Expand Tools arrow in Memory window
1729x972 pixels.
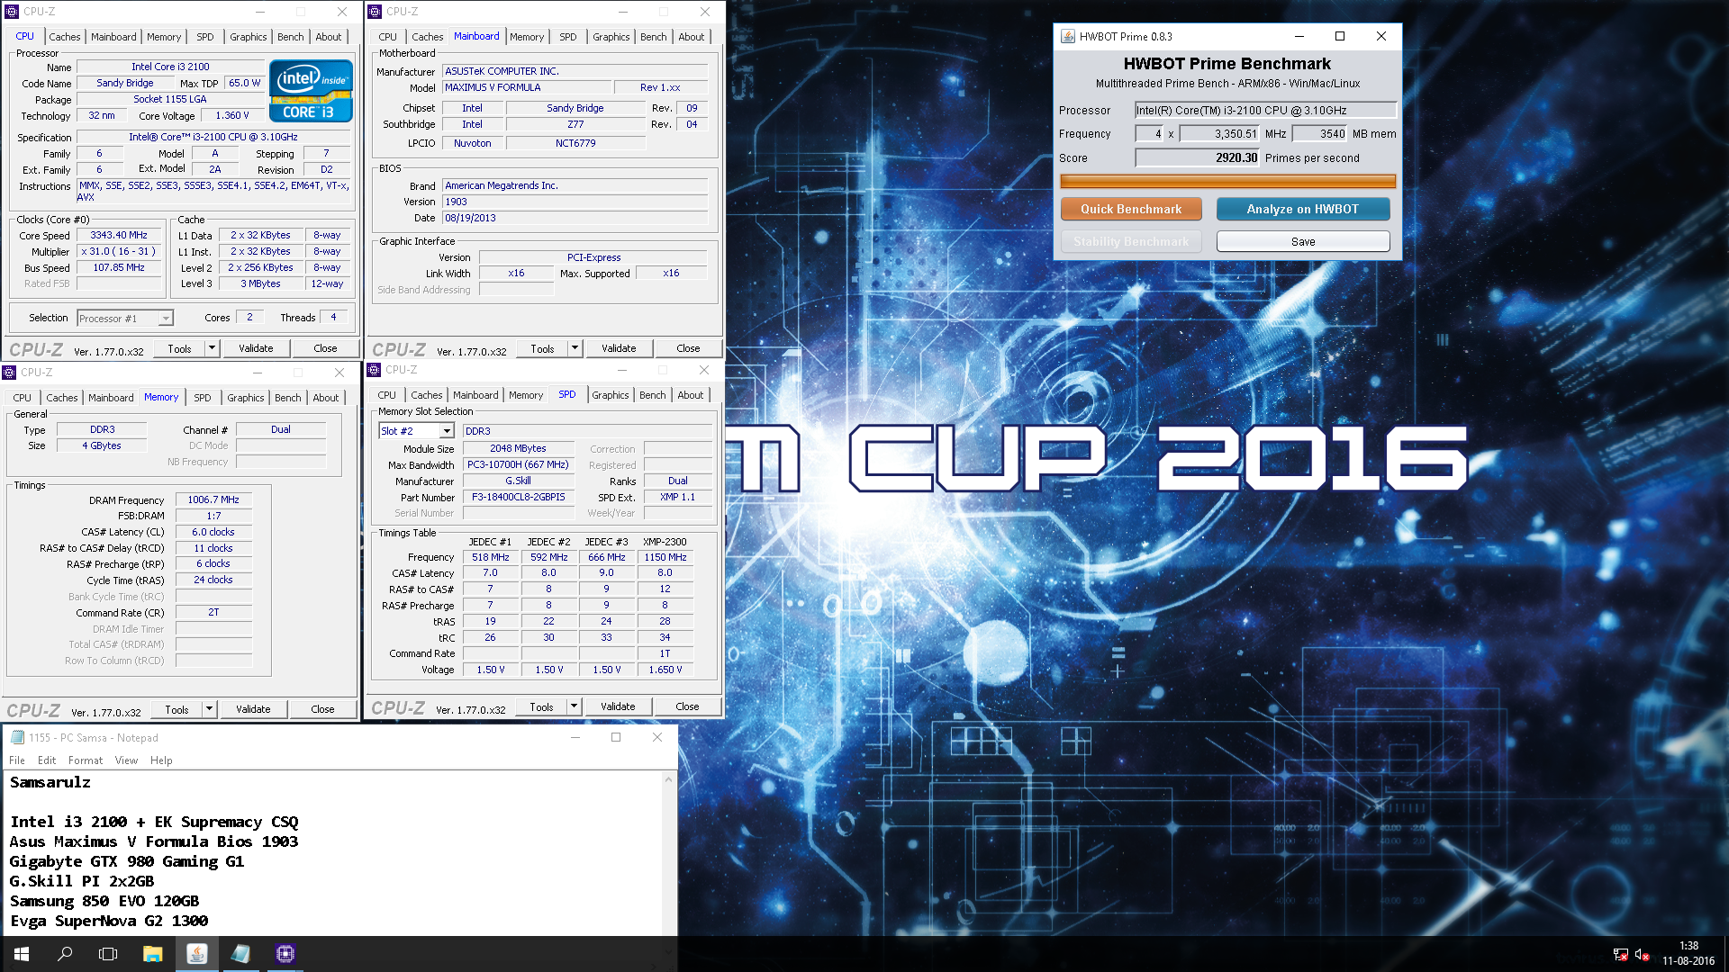point(209,709)
